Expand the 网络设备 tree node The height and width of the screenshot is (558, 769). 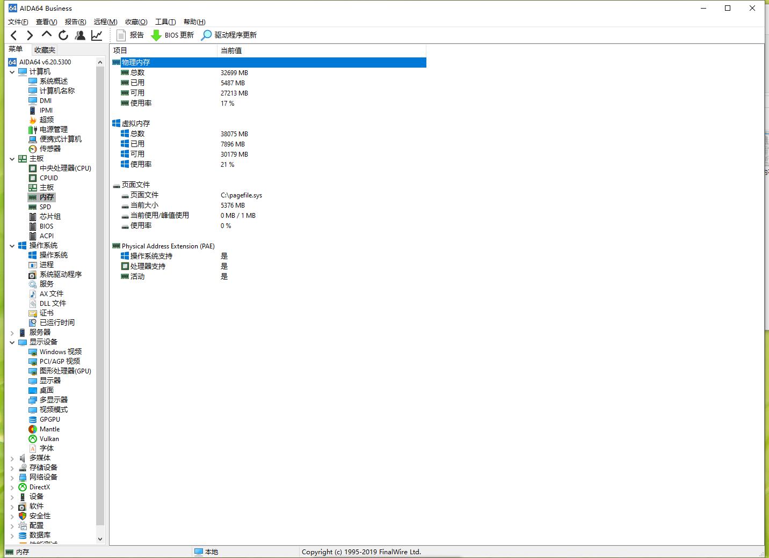pos(12,478)
